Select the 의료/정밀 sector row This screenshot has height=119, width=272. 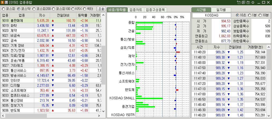pyautogui.click(x=51, y=55)
